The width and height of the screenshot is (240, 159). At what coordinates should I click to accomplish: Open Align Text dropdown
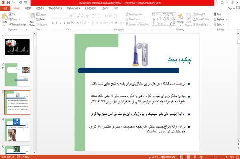click(x=132, y=19)
